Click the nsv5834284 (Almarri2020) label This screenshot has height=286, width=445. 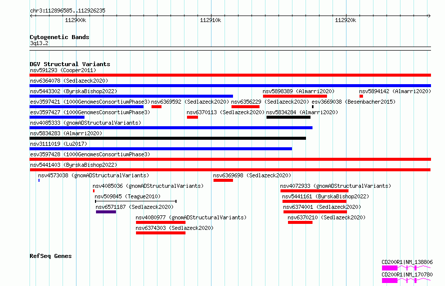pyautogui.click(x=302, y=112)
